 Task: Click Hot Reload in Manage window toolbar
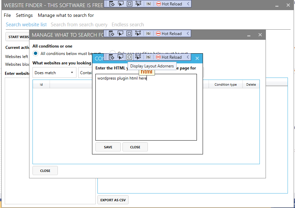click(x=169, y=33)
